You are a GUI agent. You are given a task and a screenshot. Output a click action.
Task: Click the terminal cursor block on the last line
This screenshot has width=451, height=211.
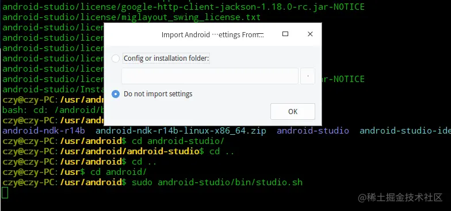click(x=5, y=193)
